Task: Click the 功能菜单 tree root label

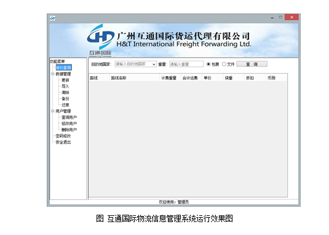Action: coord(57,61)
